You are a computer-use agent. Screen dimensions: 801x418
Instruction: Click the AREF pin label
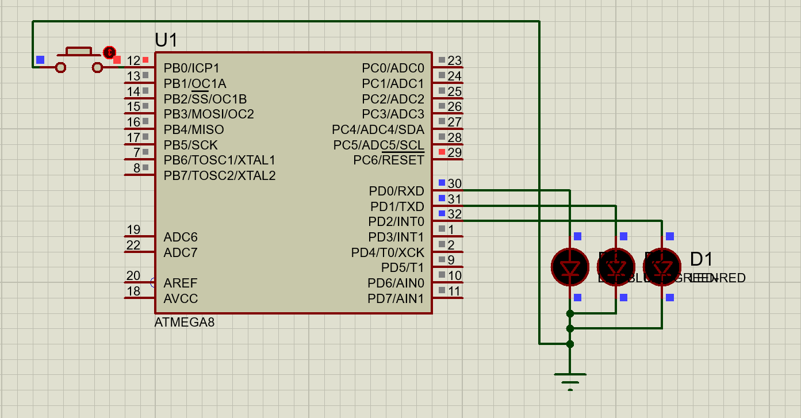point(181,283)
